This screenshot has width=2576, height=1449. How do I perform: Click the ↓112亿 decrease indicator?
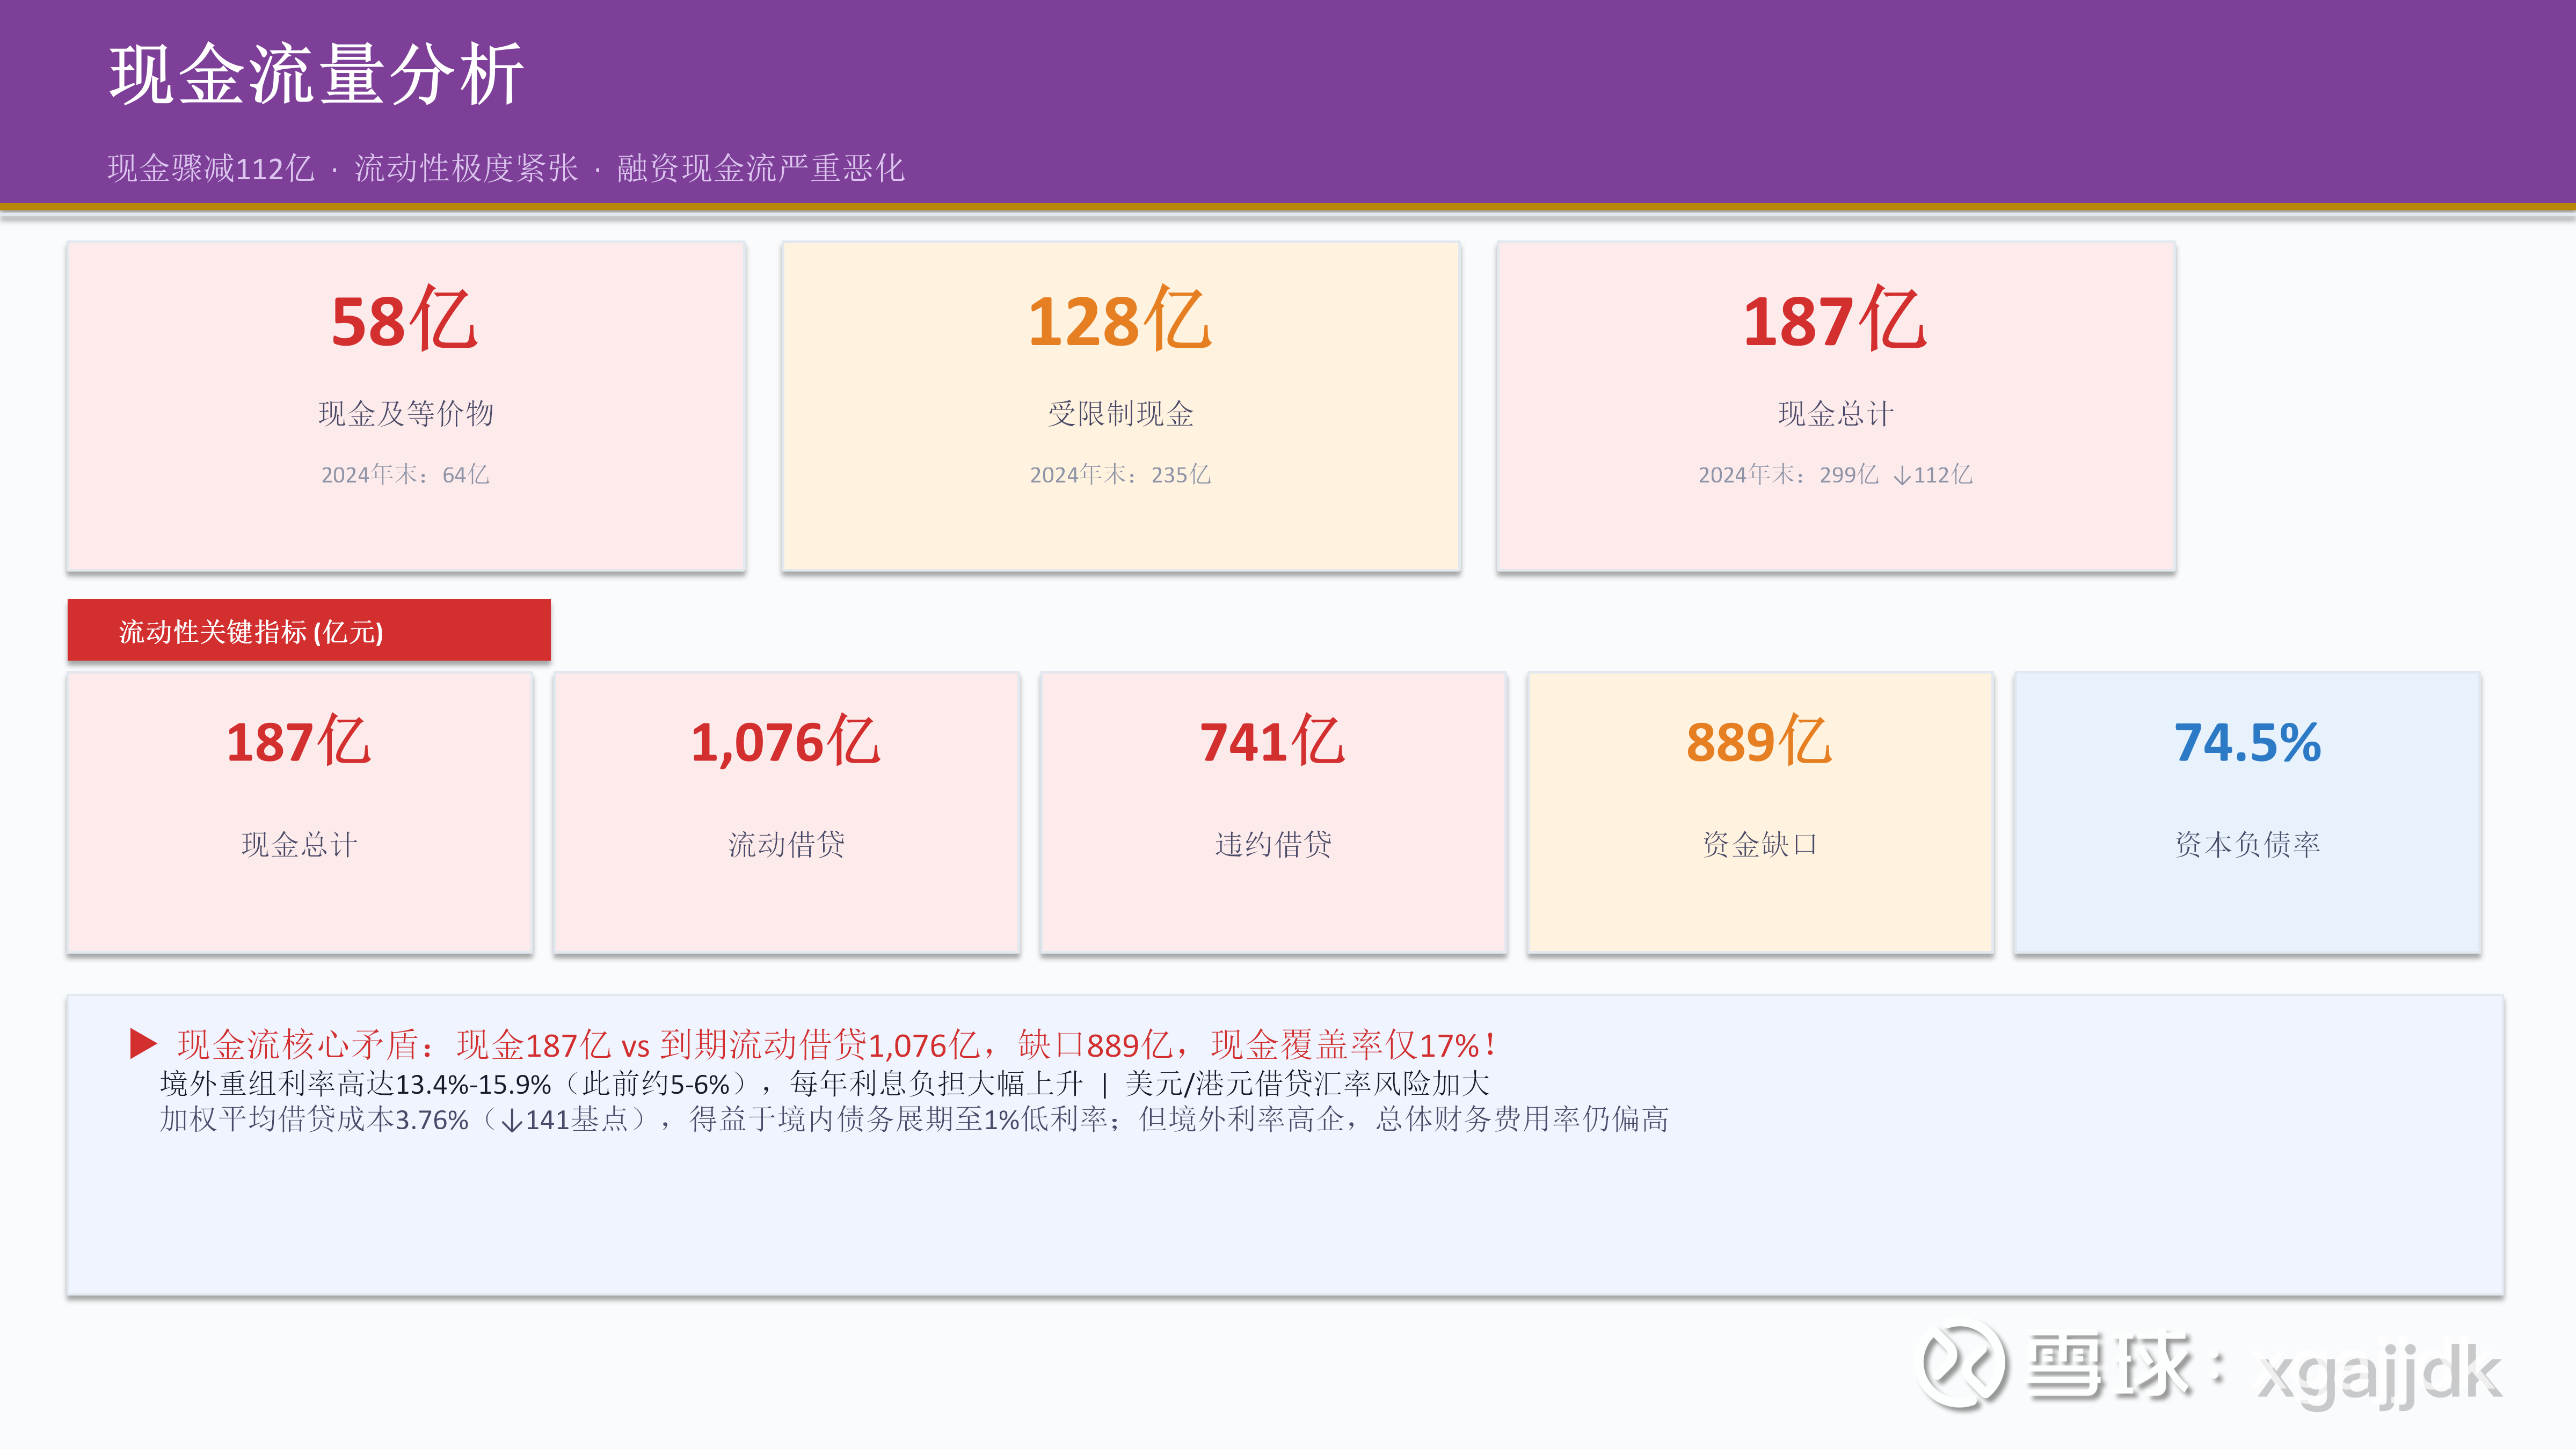click(x=1932, y=474)
